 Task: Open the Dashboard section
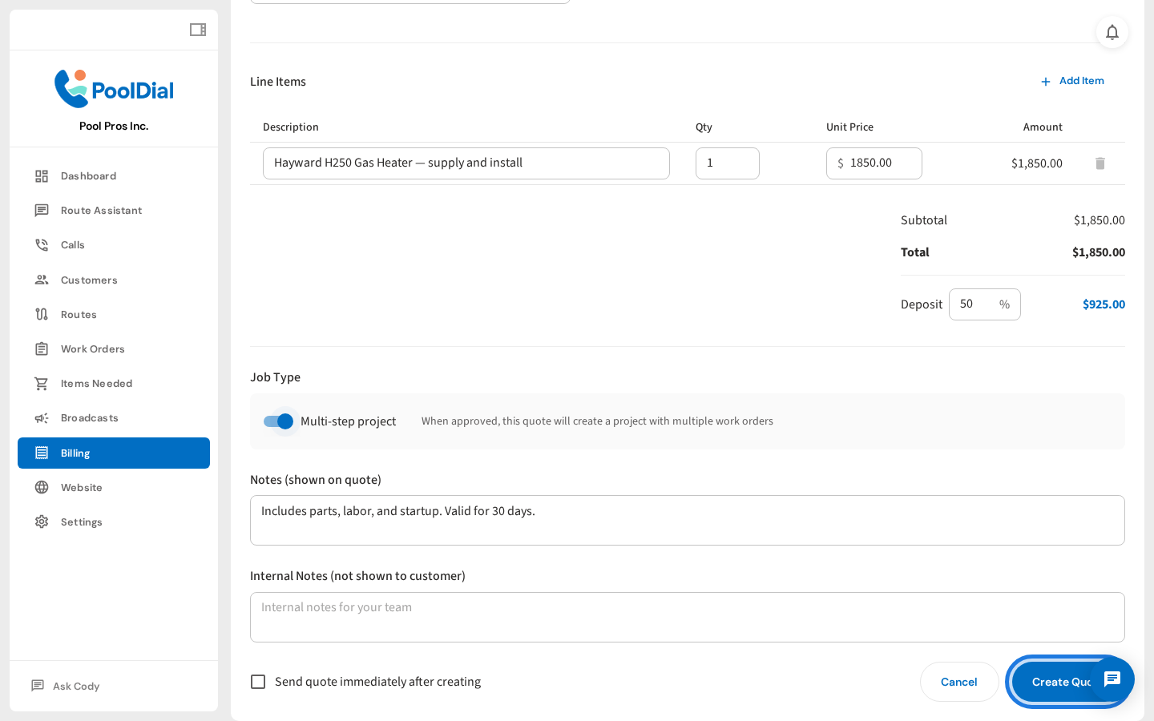click(88, 175)
